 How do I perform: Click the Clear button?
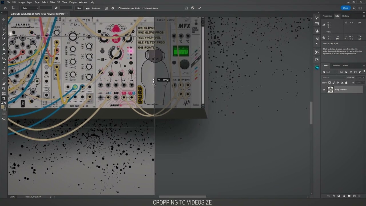[x=79, y=8]
